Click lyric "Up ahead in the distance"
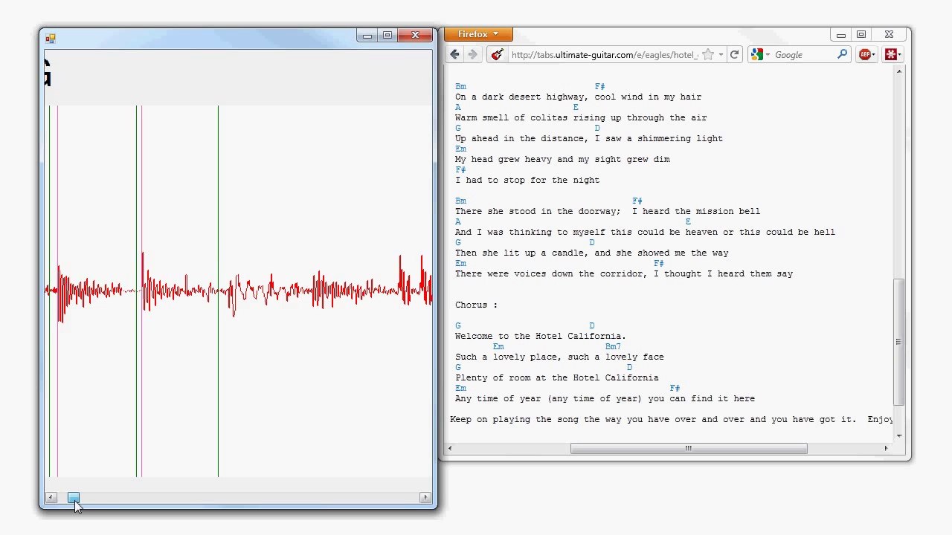The height and width of the screenshot is (535, 952). (x=519, y=138)
